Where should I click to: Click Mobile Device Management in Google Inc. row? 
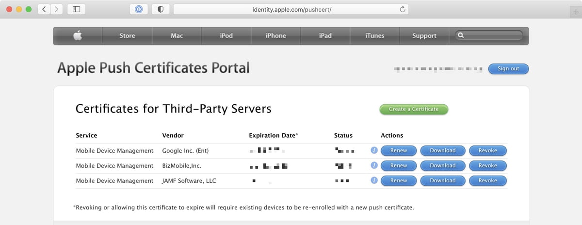tap(114, 151)
